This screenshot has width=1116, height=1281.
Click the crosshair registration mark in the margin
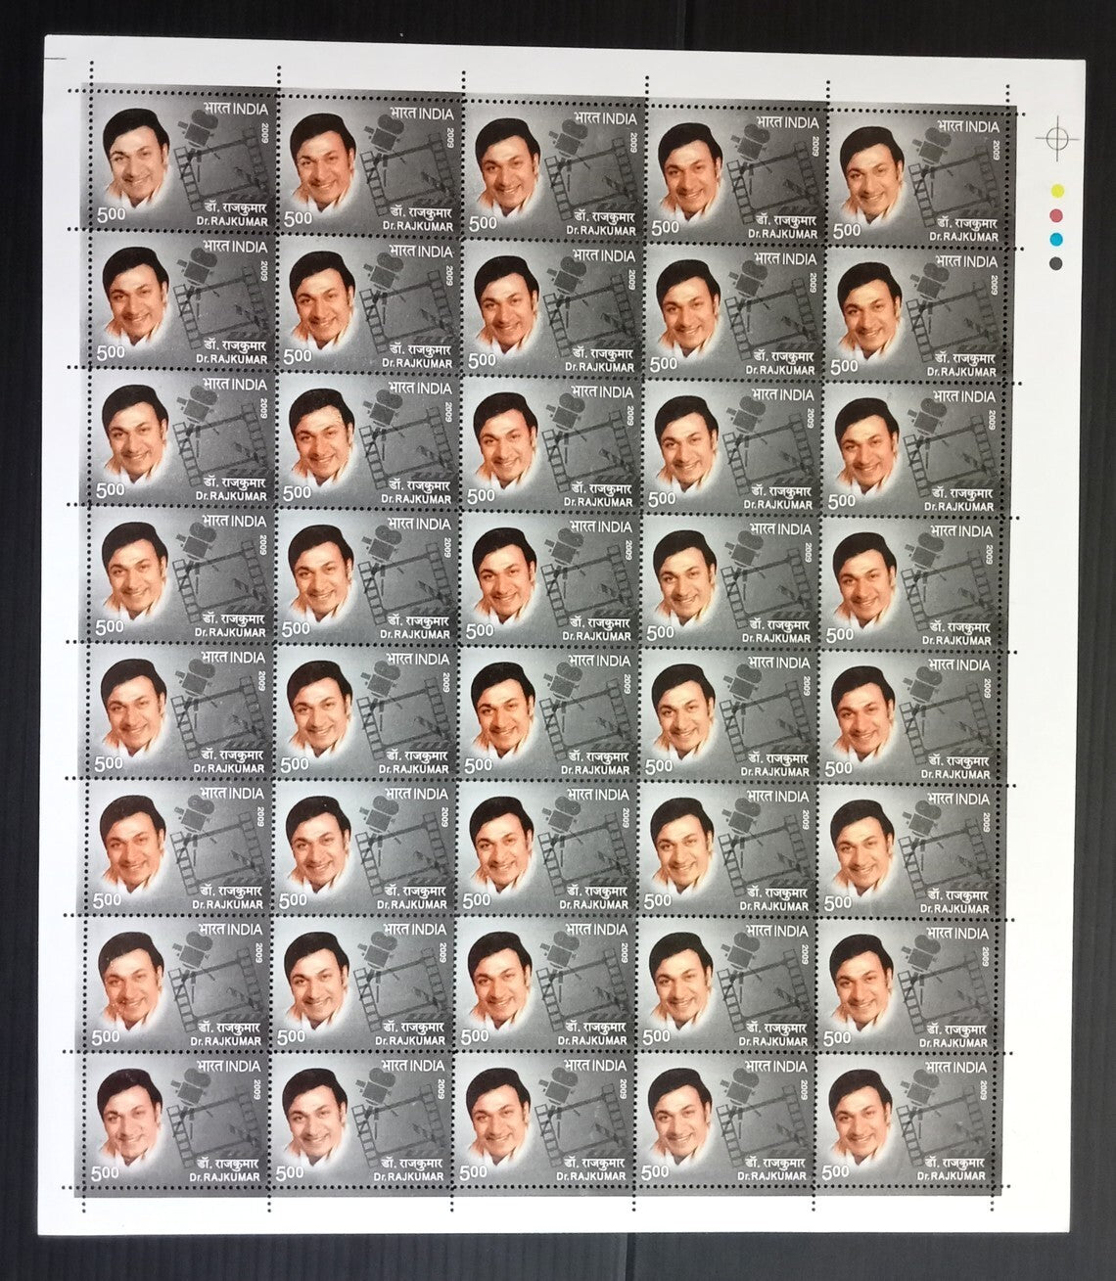point(1055,138)
